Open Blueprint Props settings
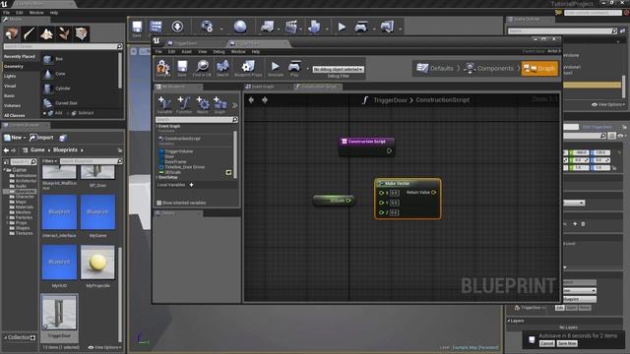630x354 pixels. coord(248,68)
